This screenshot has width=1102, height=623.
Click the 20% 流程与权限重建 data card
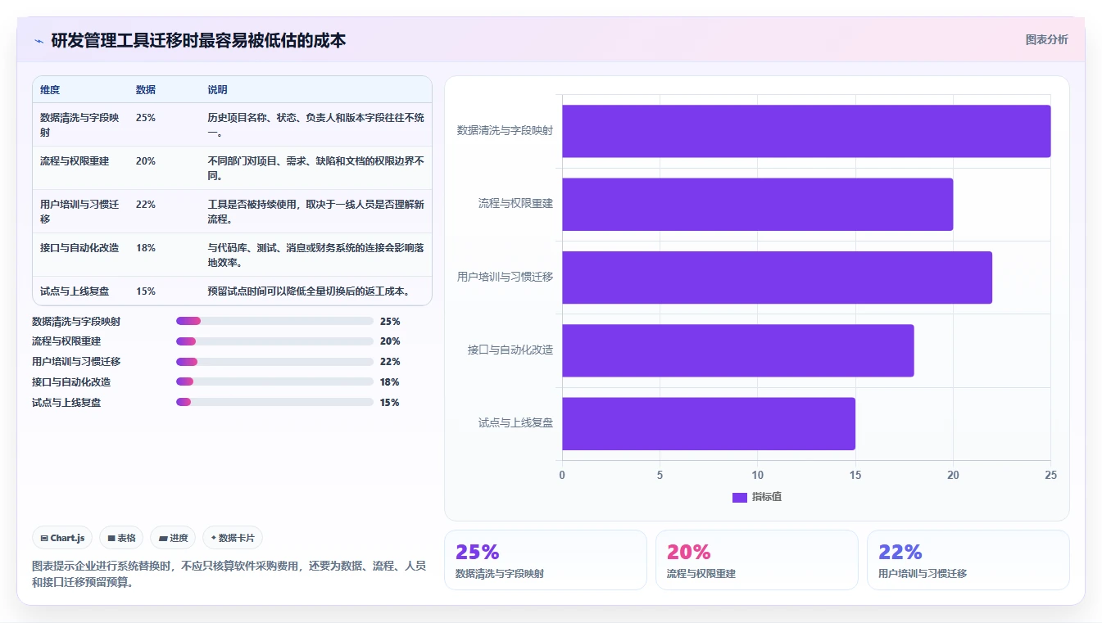[757, 560]
